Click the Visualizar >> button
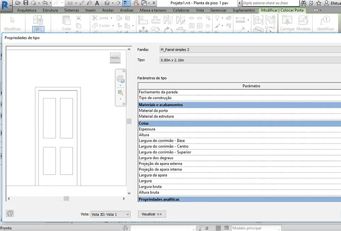The height and width of the screenshot is (231, 341). point(152,214)
